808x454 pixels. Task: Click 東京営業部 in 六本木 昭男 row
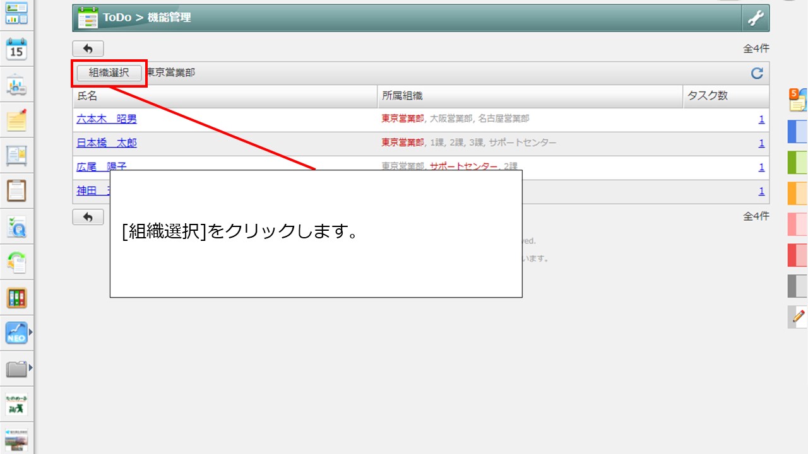(x=403, y=119)
